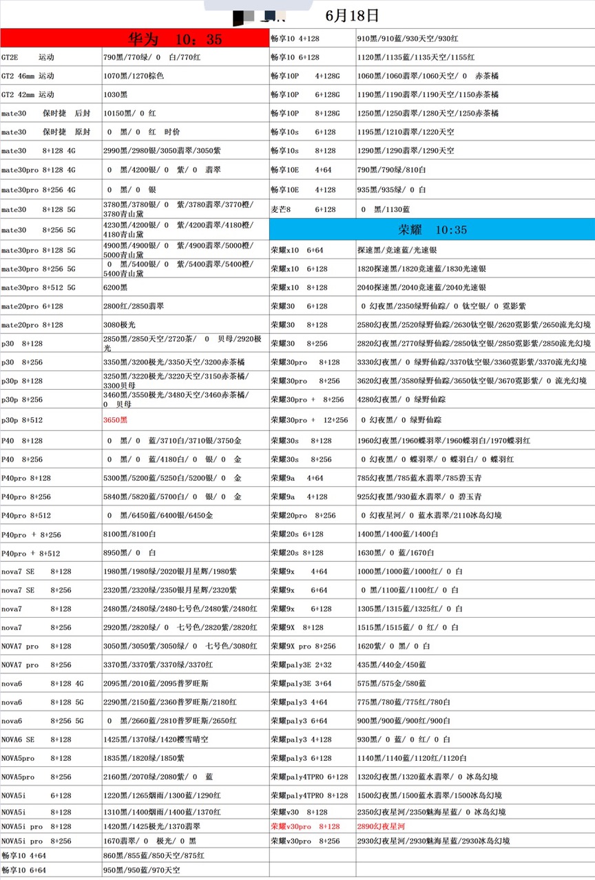Select the P40 8+128 model cell

(x=51, y=440)
